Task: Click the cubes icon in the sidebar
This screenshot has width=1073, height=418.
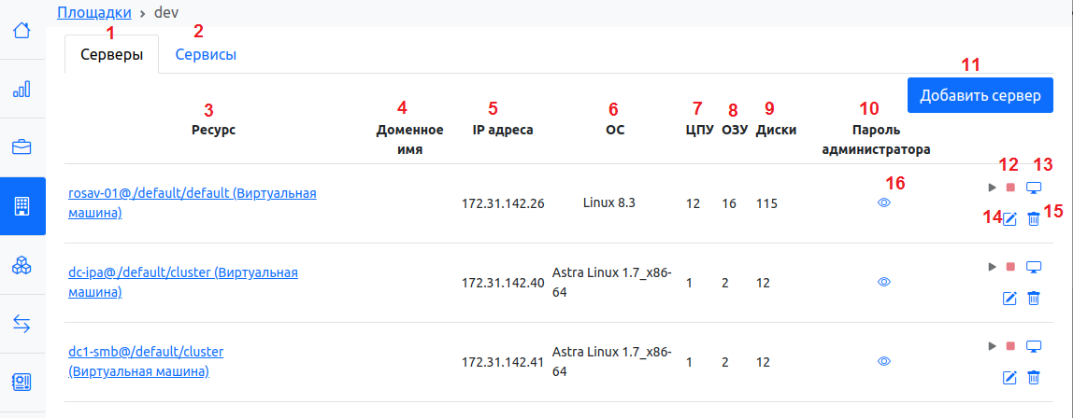Action: tap(22, 265)
